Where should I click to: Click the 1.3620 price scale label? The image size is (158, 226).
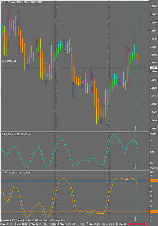click(153, 39)
